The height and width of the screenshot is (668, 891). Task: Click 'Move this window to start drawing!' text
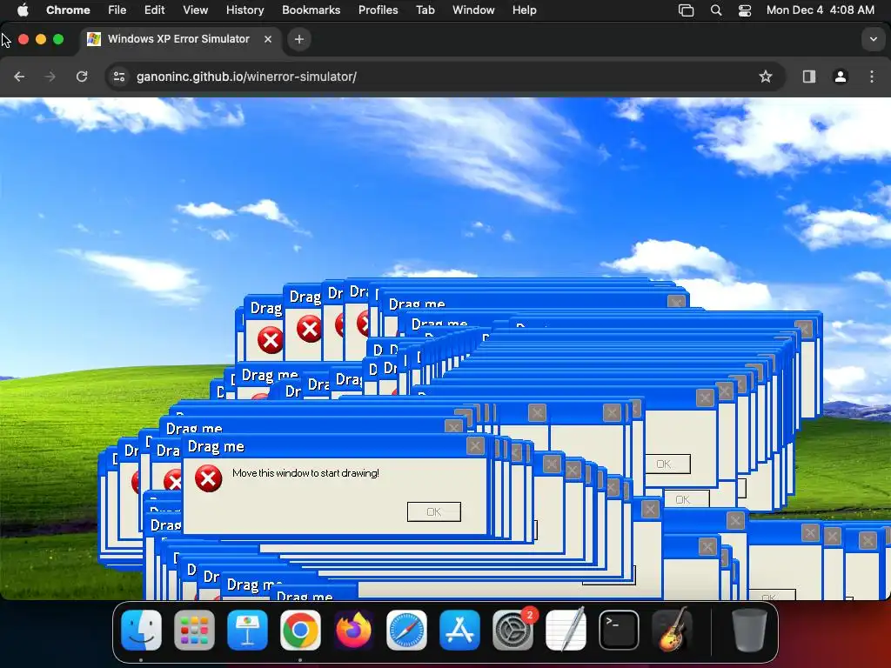point(305,473)
